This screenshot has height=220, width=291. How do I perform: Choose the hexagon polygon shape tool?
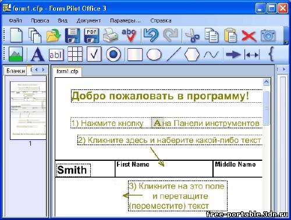point(191,55)
